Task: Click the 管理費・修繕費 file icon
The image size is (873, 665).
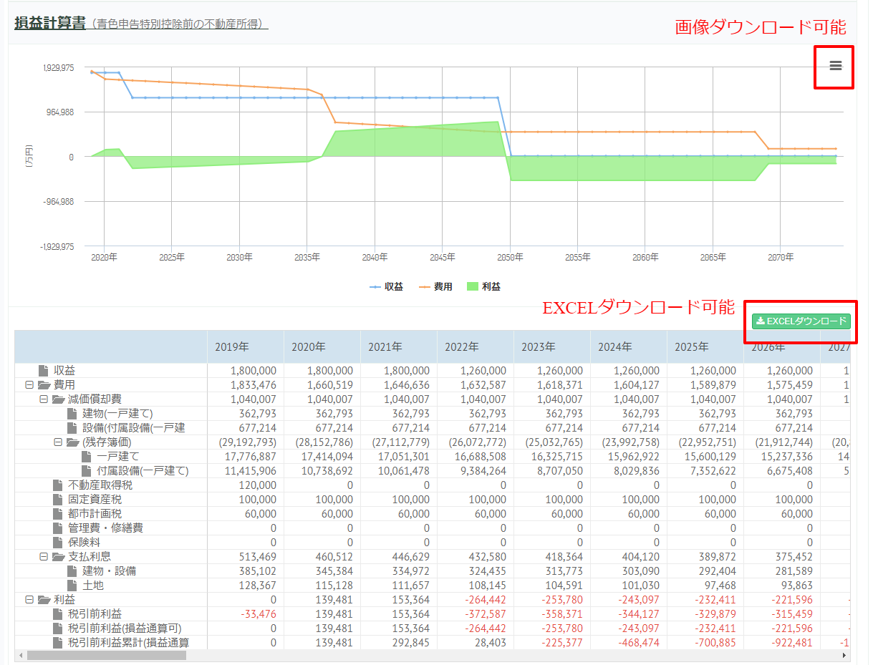Action: pyautogui.click(x=57, y=528)
